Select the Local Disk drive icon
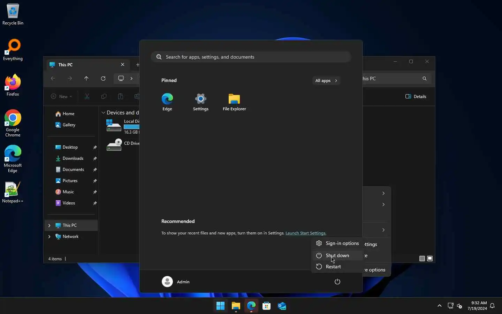Viewport: 502px width, 314px height. 114,125
